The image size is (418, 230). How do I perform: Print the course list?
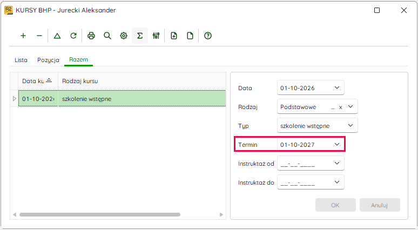[x=91, y=36]
